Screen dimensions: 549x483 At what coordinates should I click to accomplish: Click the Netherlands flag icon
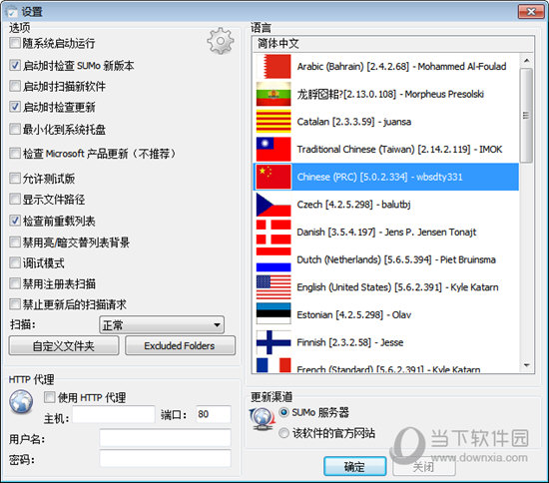click(x=274, y=259)
